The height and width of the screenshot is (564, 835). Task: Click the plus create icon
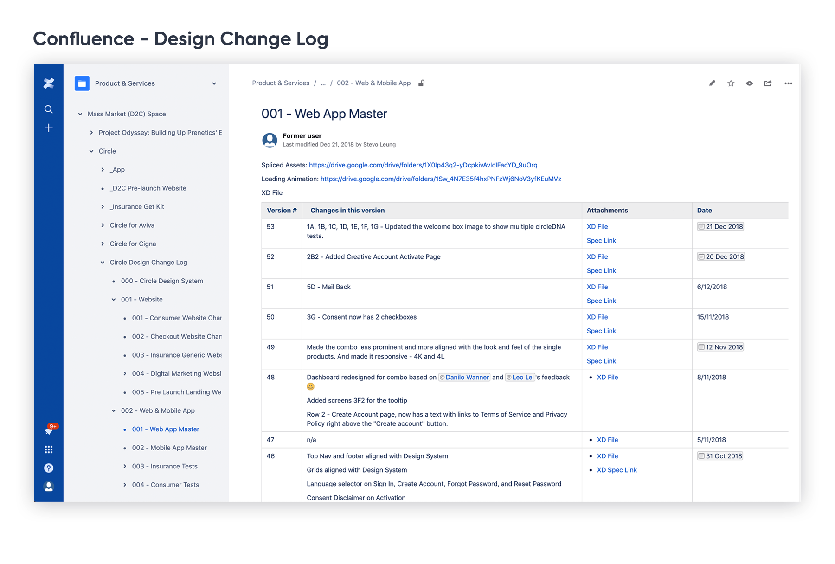(x=49, y=128)
